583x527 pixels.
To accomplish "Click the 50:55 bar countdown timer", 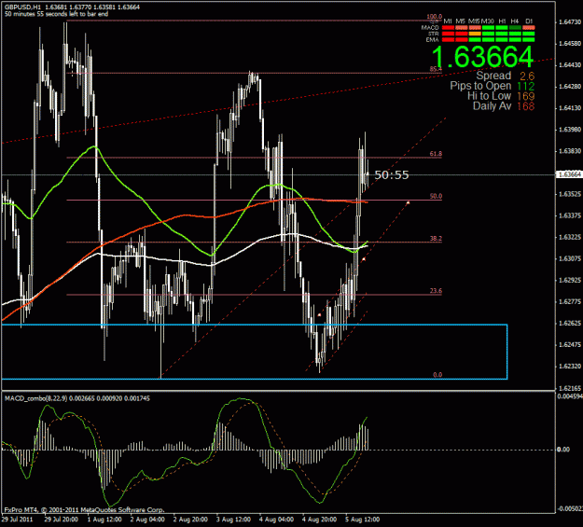I will (x=392, y=174).
